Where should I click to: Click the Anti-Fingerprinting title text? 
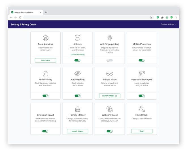click(x=110, y=44)
